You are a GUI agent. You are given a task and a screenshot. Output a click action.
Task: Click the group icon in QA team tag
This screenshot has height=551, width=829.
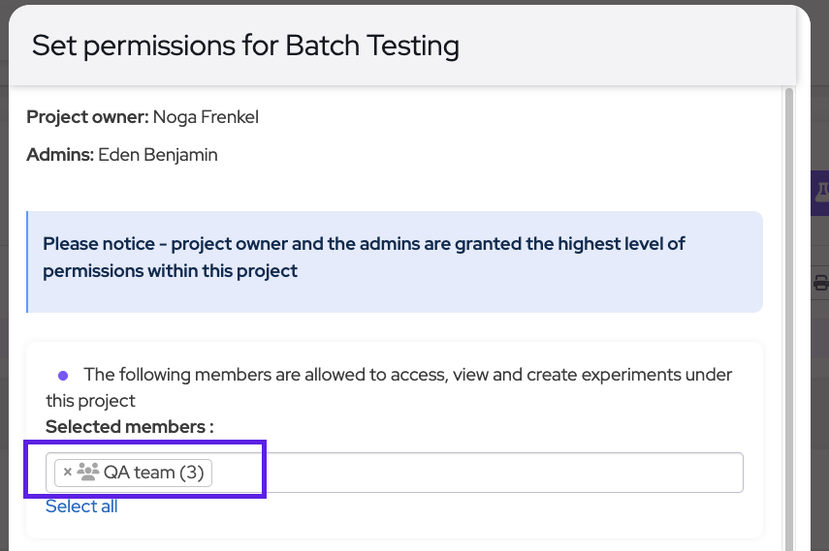(x=88, y=472)
